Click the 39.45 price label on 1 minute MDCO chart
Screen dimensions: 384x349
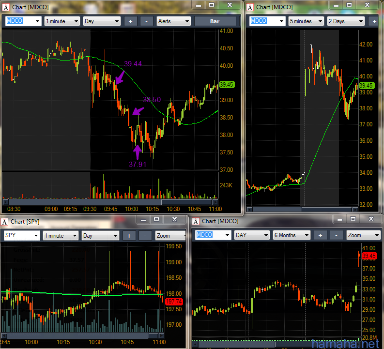tap(227, 85)
